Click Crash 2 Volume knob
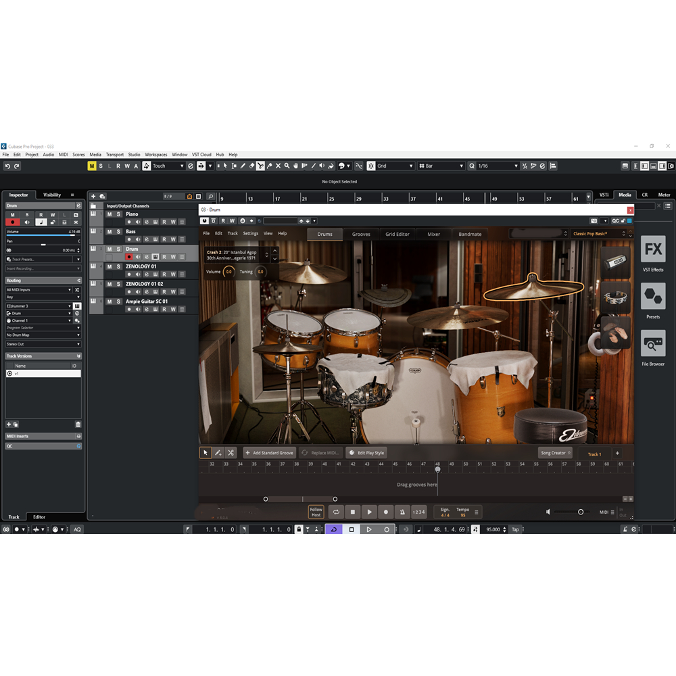The width and height of the screenshot is (676, 676). click(229, 272)
